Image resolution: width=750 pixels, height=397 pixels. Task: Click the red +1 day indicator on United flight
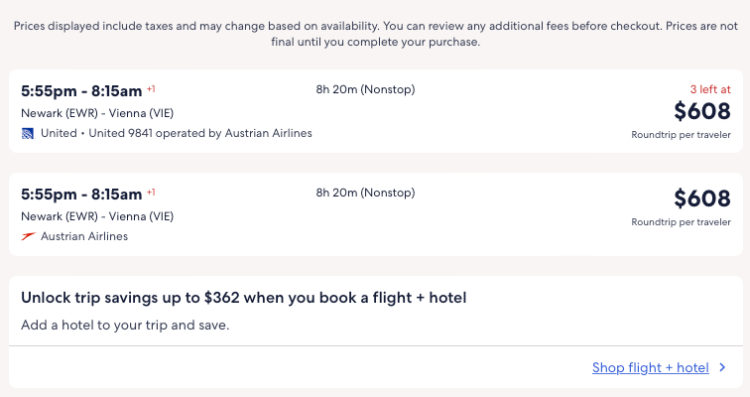(x=152, y=89)
